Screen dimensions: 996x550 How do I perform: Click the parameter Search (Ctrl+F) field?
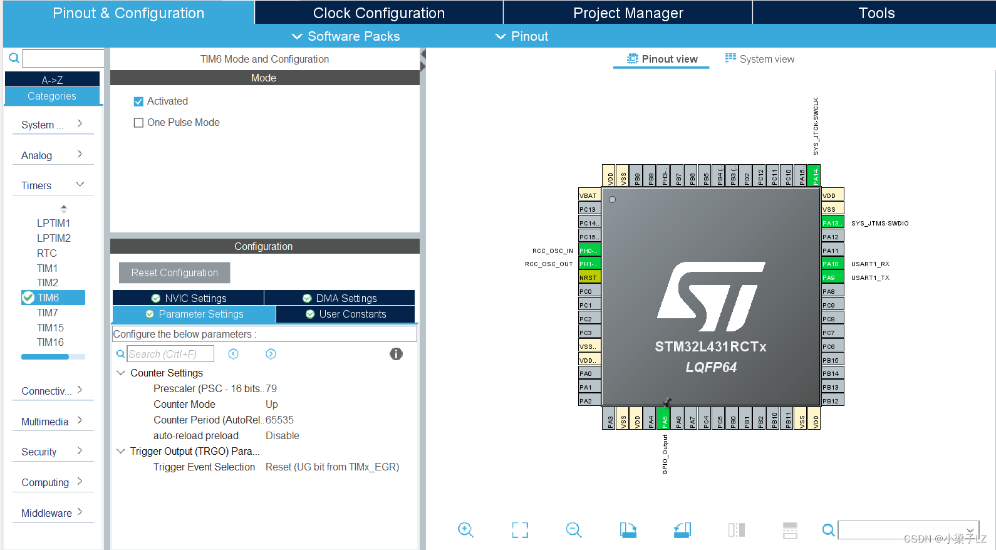pyautogui.click(x=170, y=354)
